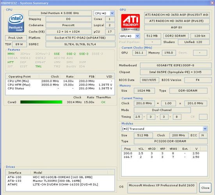Click the SSPEC SL7E4, SL7KB, SL7L4 field

[x=80, y=44]
